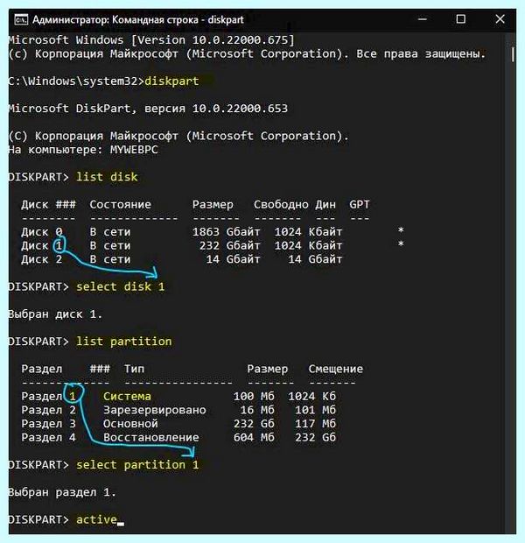This screenshot has width=525, height=543.
Task: Click the 'Диск 2' row label
Action: [42, 259]
